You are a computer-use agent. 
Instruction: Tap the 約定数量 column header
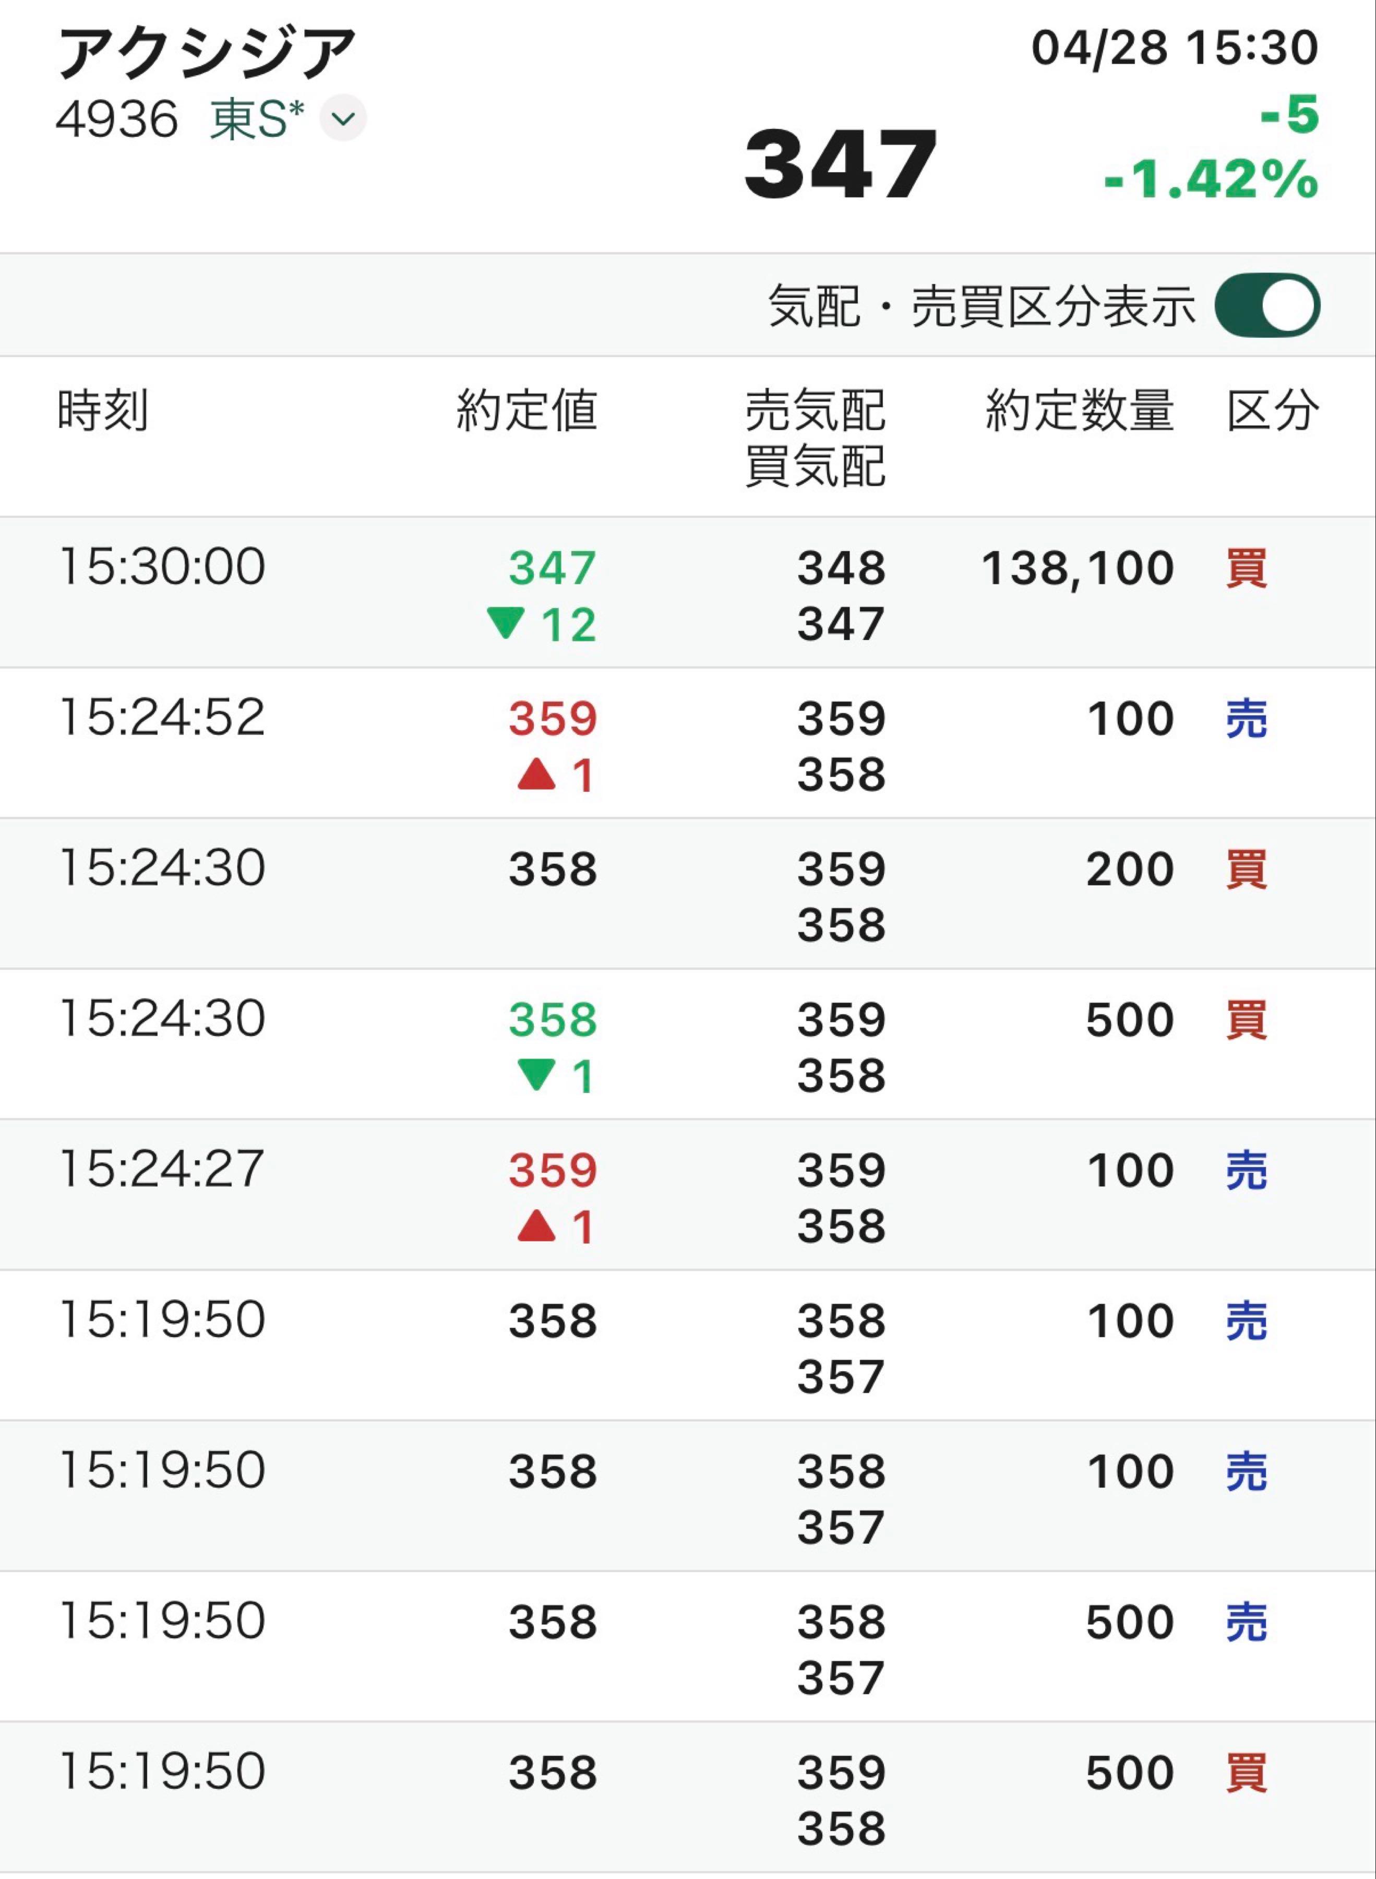click(x=1080, y=410)
